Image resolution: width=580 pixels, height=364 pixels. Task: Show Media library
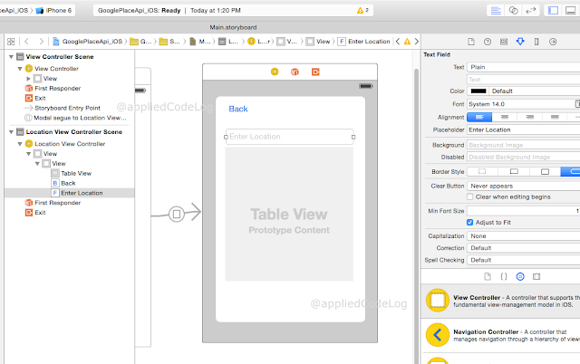(x=536, y=276)
